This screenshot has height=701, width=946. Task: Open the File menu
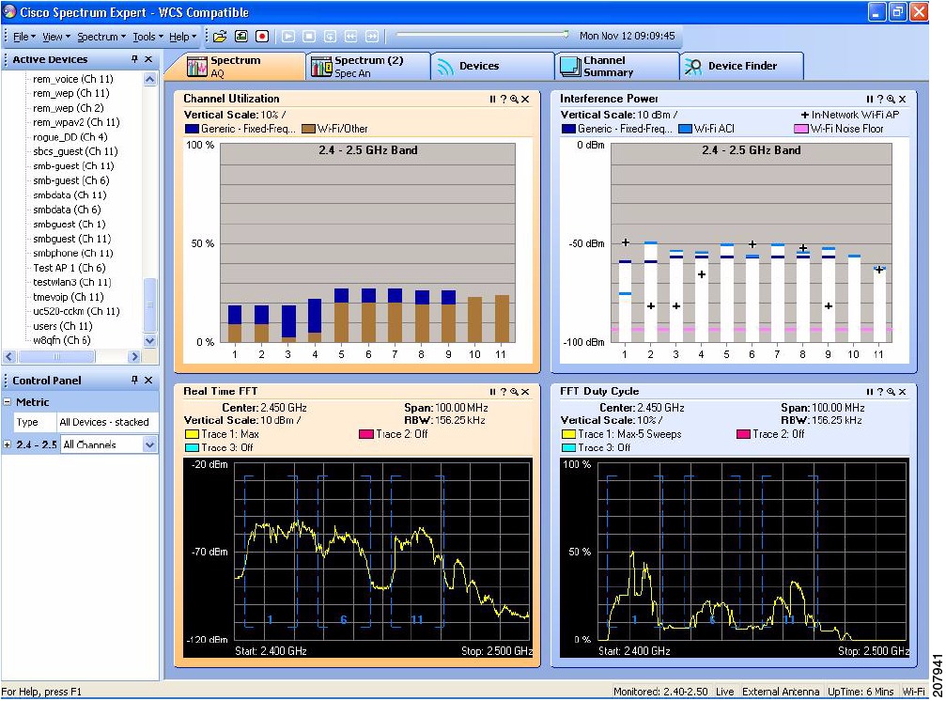click(x=24, y=37)
